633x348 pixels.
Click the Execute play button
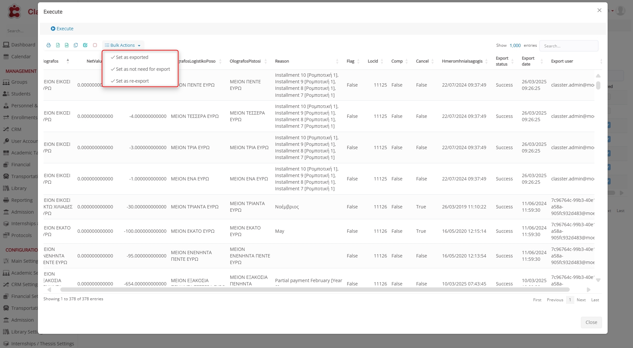[62, 29]
